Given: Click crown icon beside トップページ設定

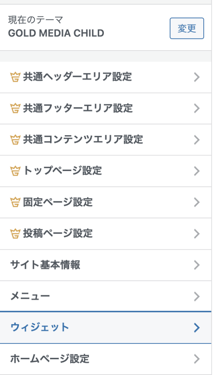Looking at the screenshot, I should 15,171.
